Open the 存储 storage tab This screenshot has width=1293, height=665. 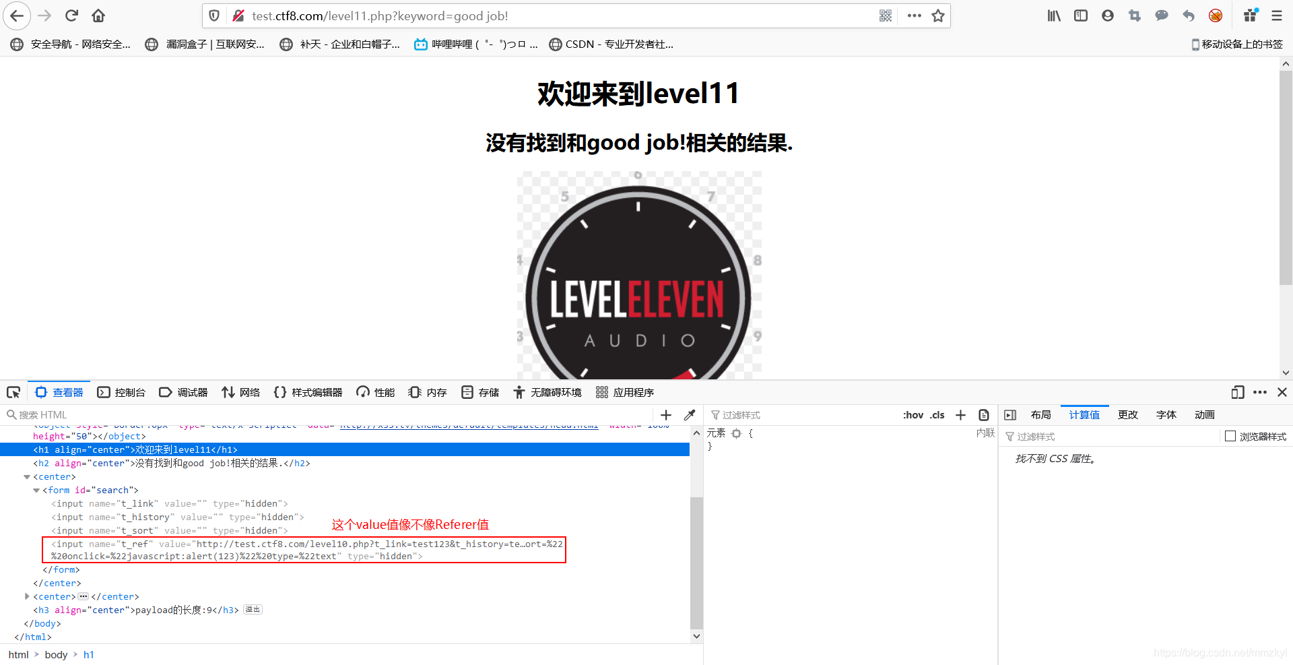[480, 392]
